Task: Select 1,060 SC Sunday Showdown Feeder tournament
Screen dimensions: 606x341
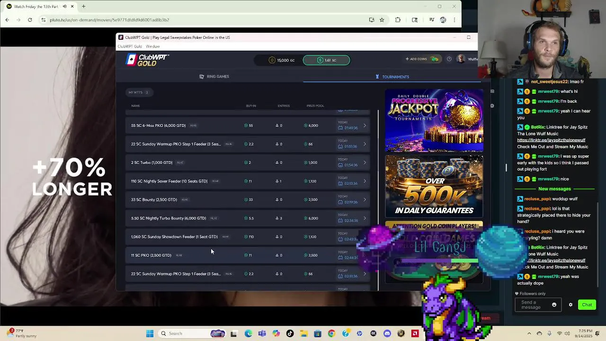Action: click(x=249, y=237)
